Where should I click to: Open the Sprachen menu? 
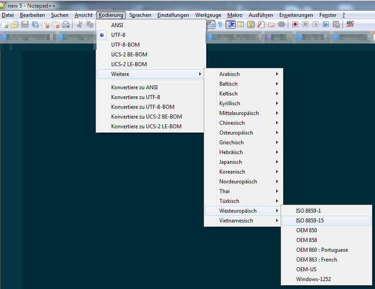(140, 15)
